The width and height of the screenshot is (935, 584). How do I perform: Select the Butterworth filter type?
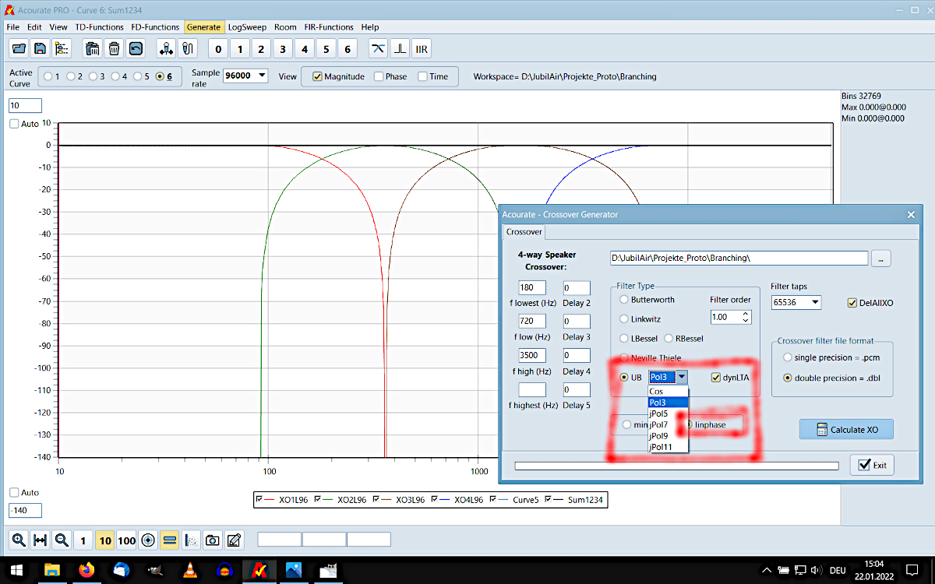click(x=624, y=299)
